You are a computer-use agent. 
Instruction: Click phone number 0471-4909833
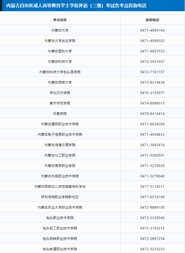pyautogui.click(x=152, y=134)
